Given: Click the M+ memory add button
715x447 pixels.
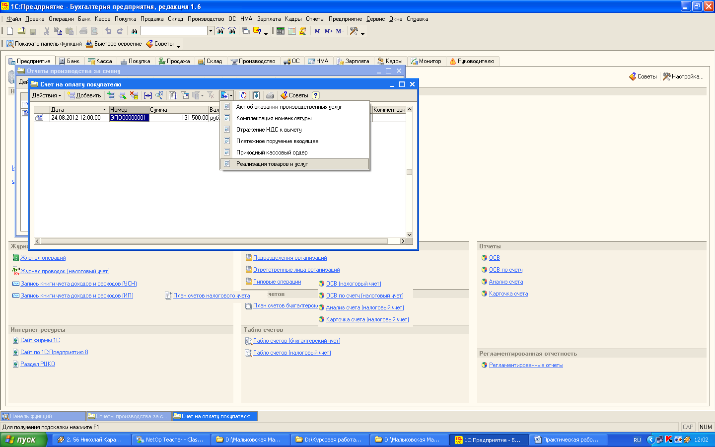Looking at the screenshot, I should 328,31.
